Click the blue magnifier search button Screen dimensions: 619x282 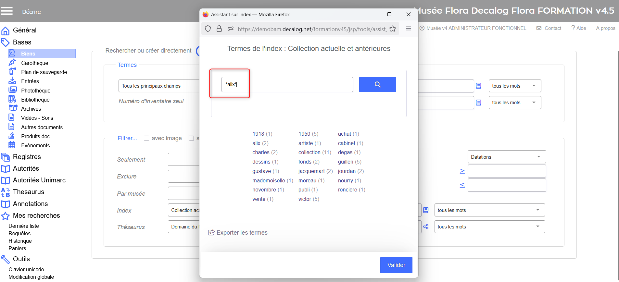click(x=377, y=84)
